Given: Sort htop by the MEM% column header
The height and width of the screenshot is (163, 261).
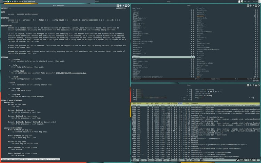Looking at the screenshot, I should pos(180,103).
